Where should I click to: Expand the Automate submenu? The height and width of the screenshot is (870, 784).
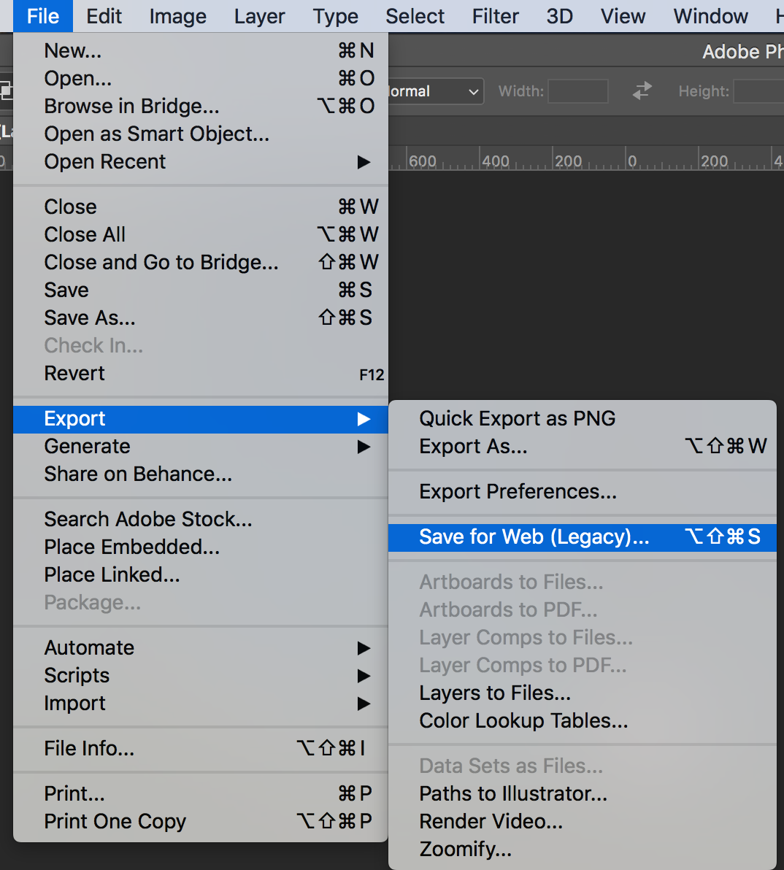pyautogui.click(x=89, y=648)
